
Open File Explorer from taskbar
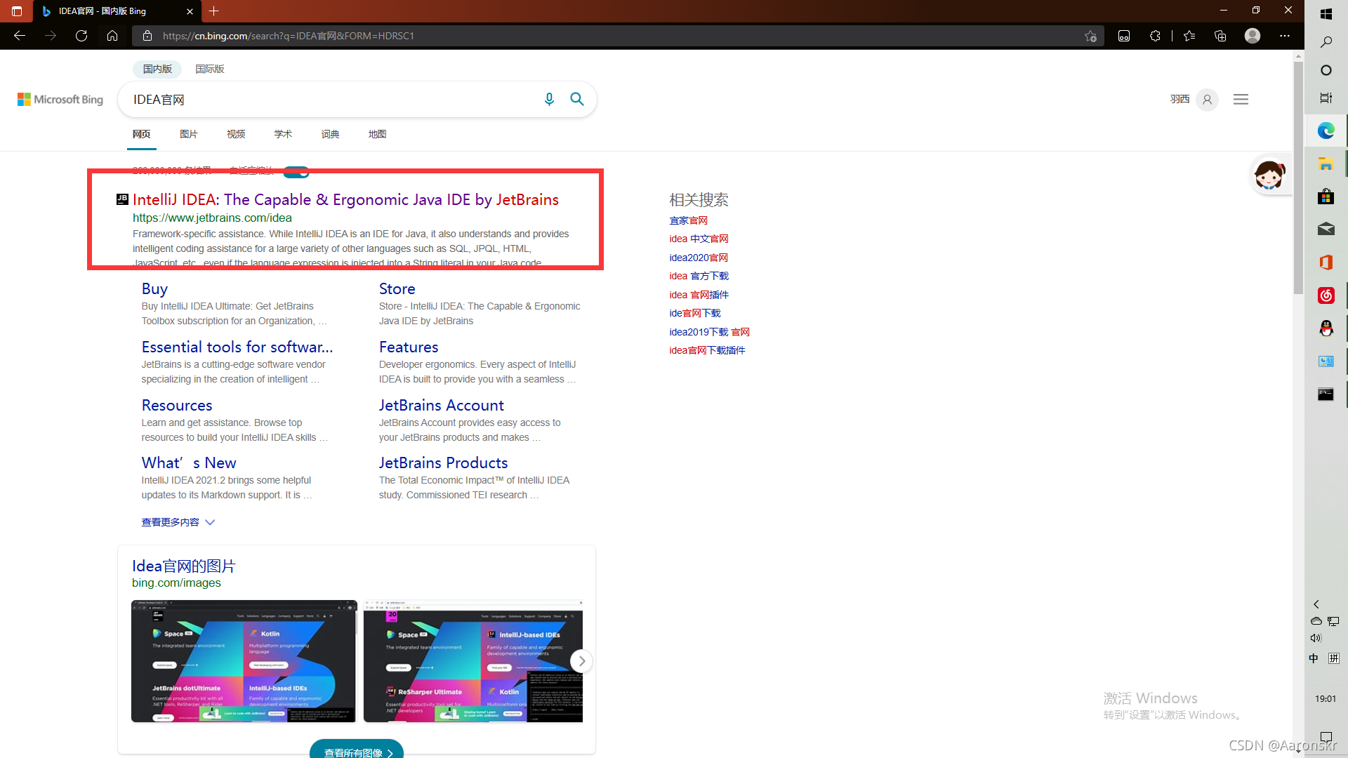point(1326,164)
